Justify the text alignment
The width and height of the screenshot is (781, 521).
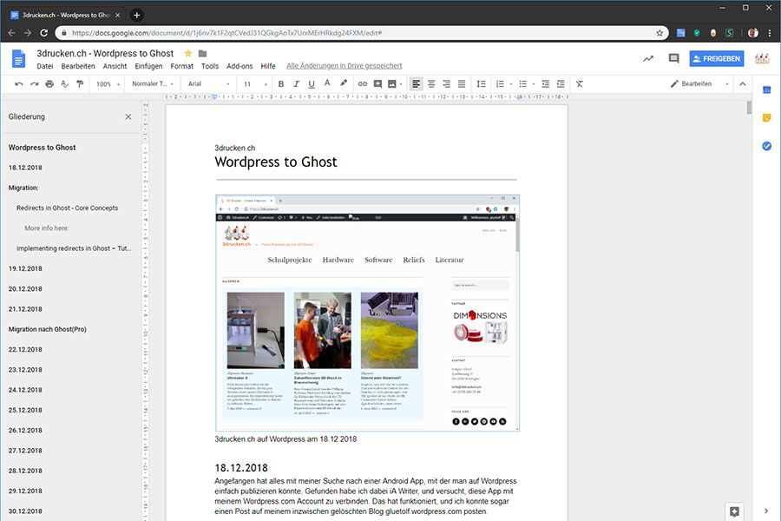[x=462, y=83]
